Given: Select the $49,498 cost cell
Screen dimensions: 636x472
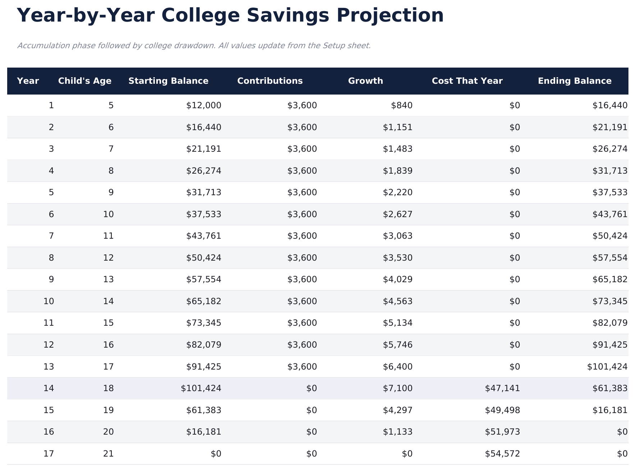Looking at the screenshot, I should (x=502, y=410).
